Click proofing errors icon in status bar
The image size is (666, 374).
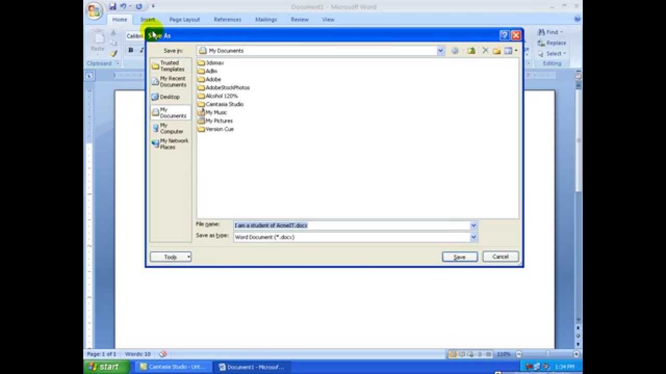coord(163,354)
